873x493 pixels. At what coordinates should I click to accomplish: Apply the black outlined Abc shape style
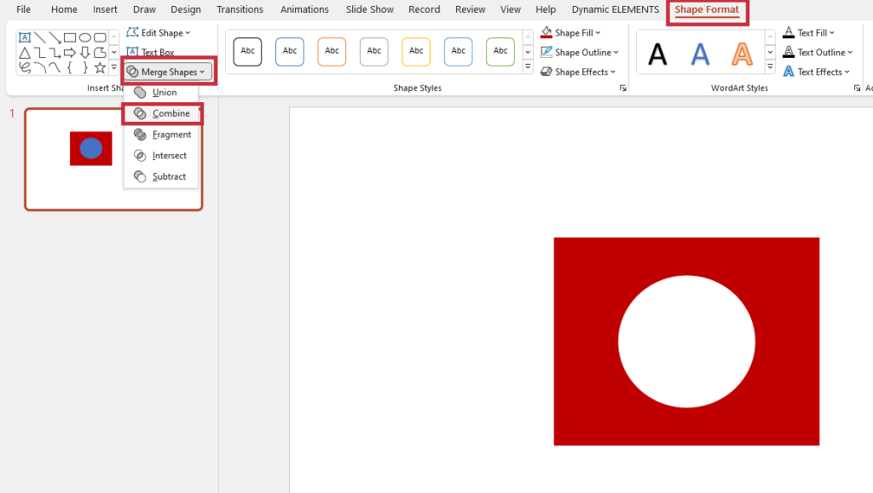tap(247, 52)
